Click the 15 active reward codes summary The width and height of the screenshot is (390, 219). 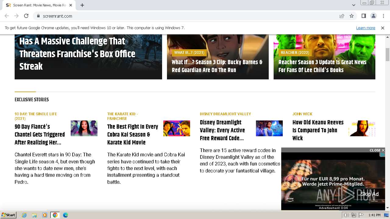(x=240, y=160)
